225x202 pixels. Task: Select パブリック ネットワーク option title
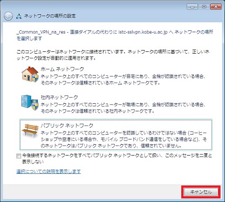[67, 126]
